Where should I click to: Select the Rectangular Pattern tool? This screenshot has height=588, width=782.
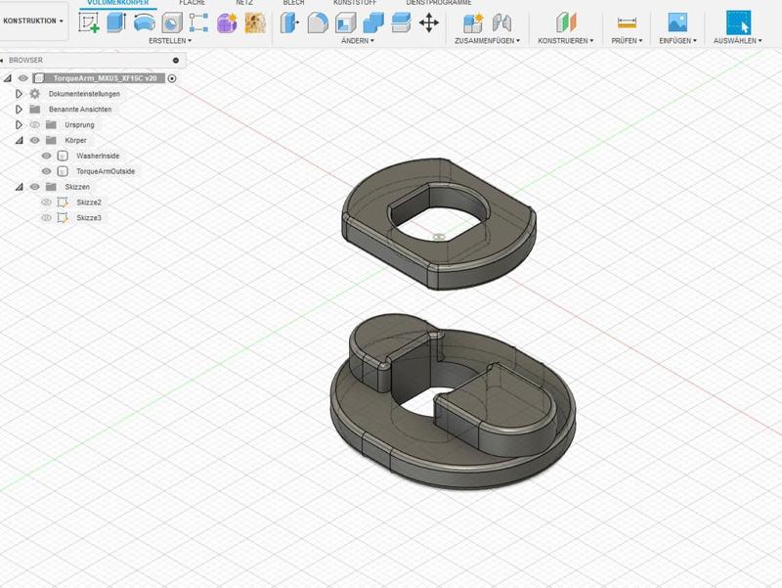[198, 23]
